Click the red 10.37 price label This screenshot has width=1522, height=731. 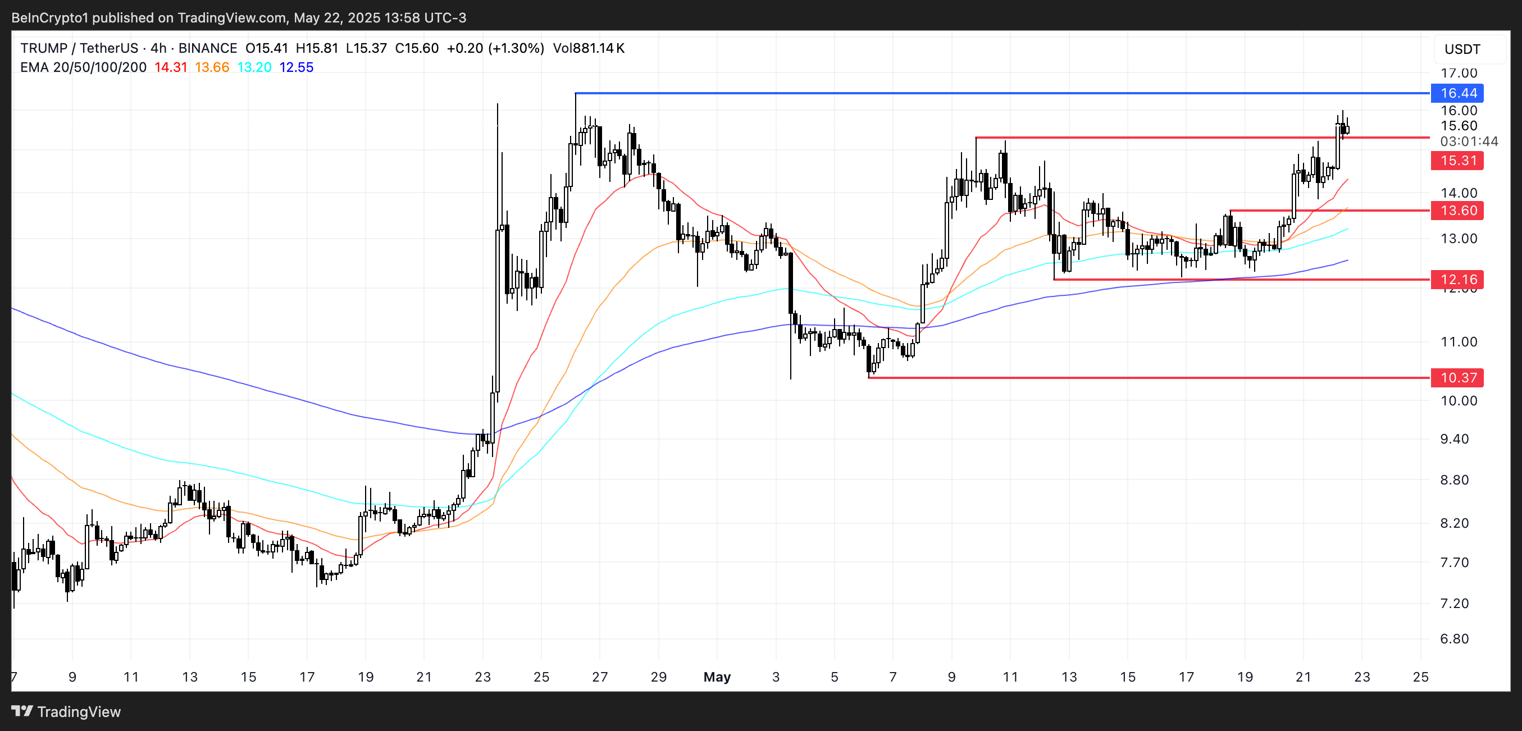point(1457,378)
